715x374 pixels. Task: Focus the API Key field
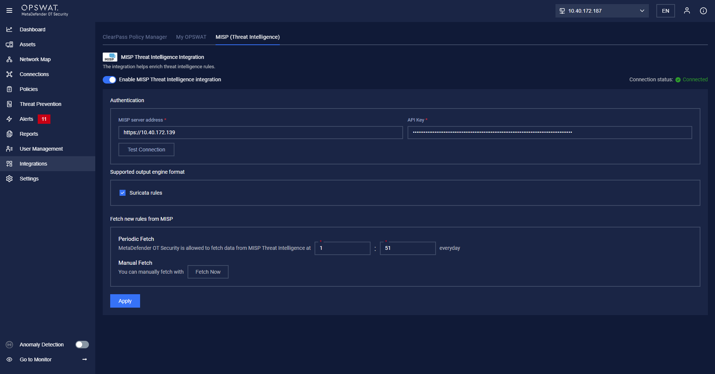click(x=550, y=132)
